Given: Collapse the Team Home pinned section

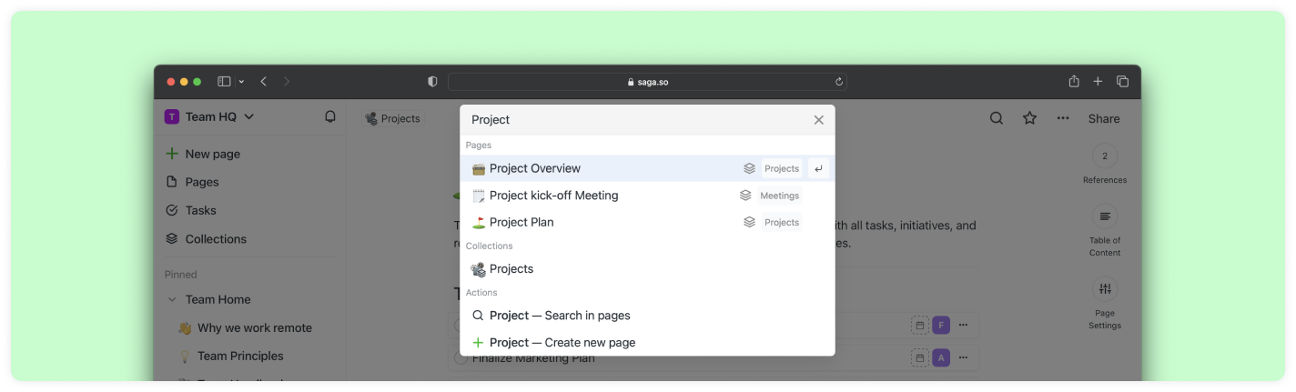Looking at the screenshot, I should 171,299.
